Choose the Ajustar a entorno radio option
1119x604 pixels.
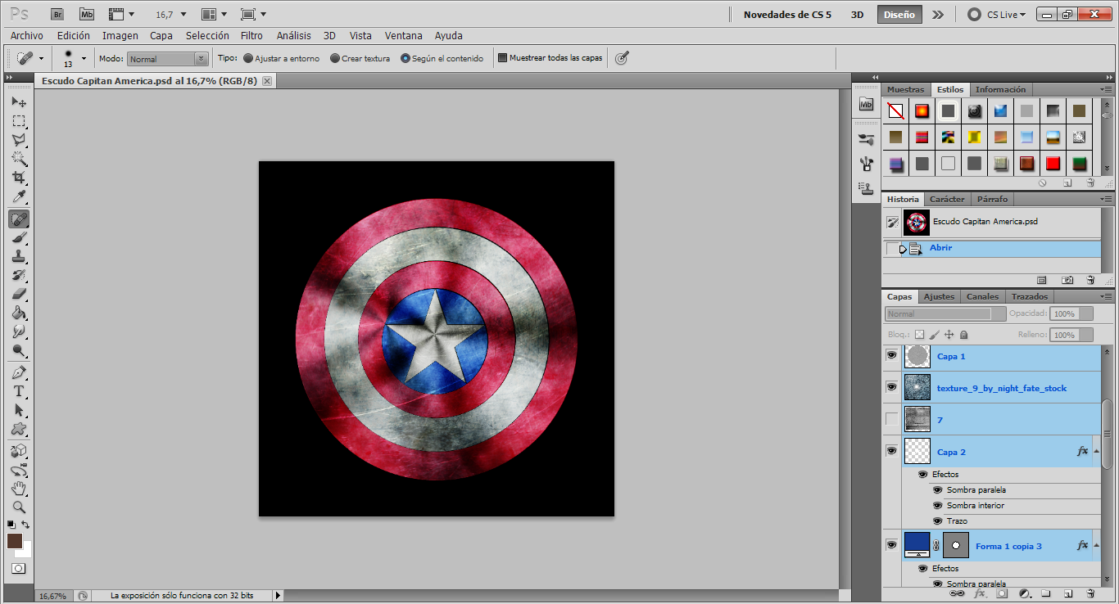click(x=248, y=58)
